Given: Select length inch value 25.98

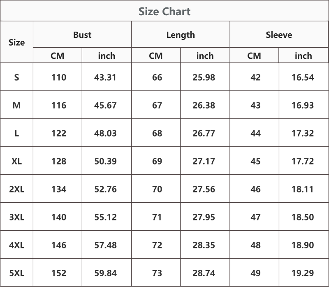Looking at the screenshot, I should (204, 77).
